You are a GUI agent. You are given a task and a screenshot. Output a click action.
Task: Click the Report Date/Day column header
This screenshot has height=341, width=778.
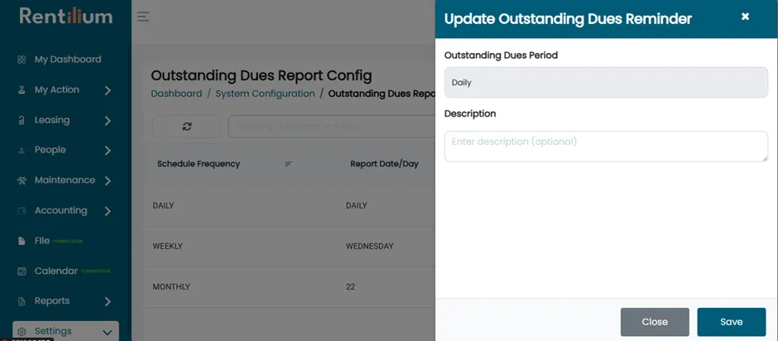point(385,165)
